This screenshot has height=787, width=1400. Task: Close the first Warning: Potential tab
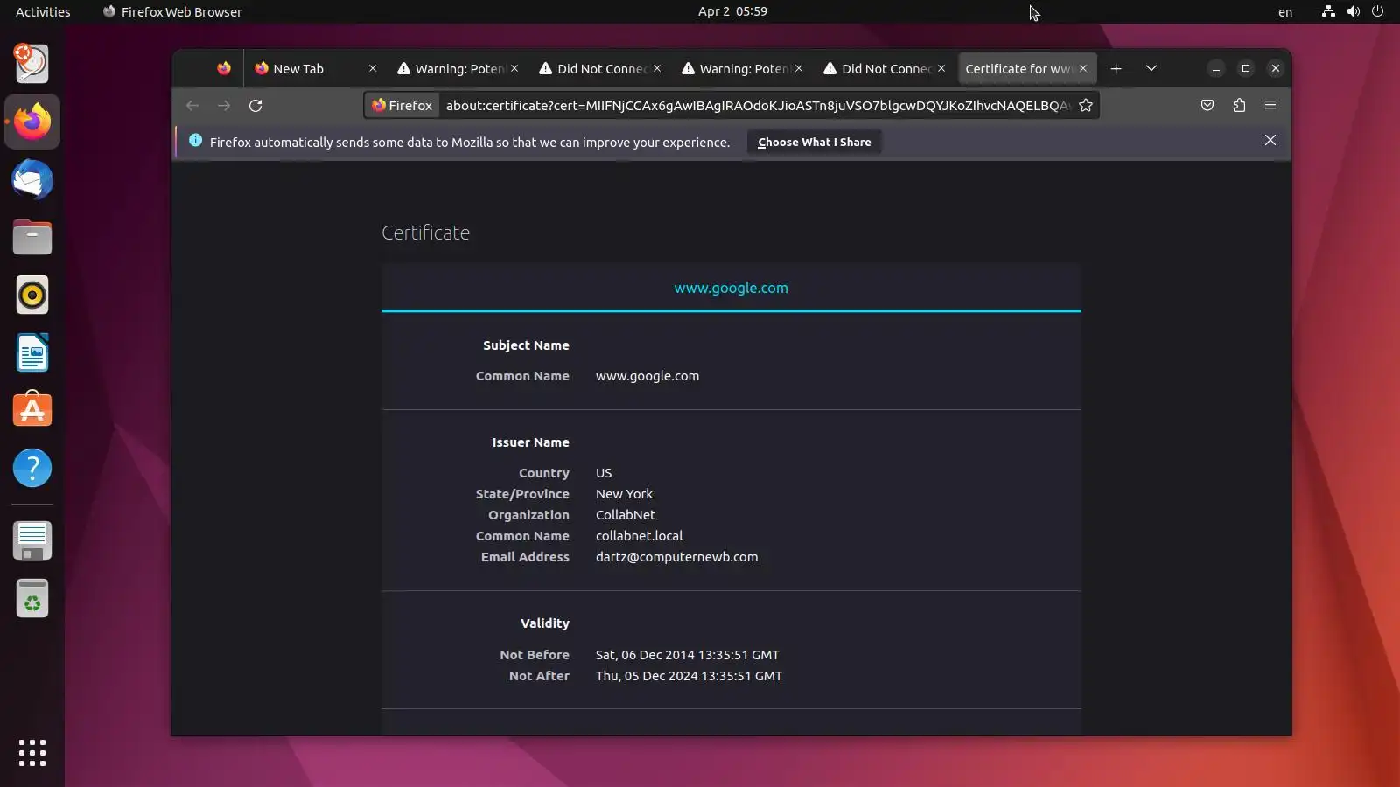514,68
